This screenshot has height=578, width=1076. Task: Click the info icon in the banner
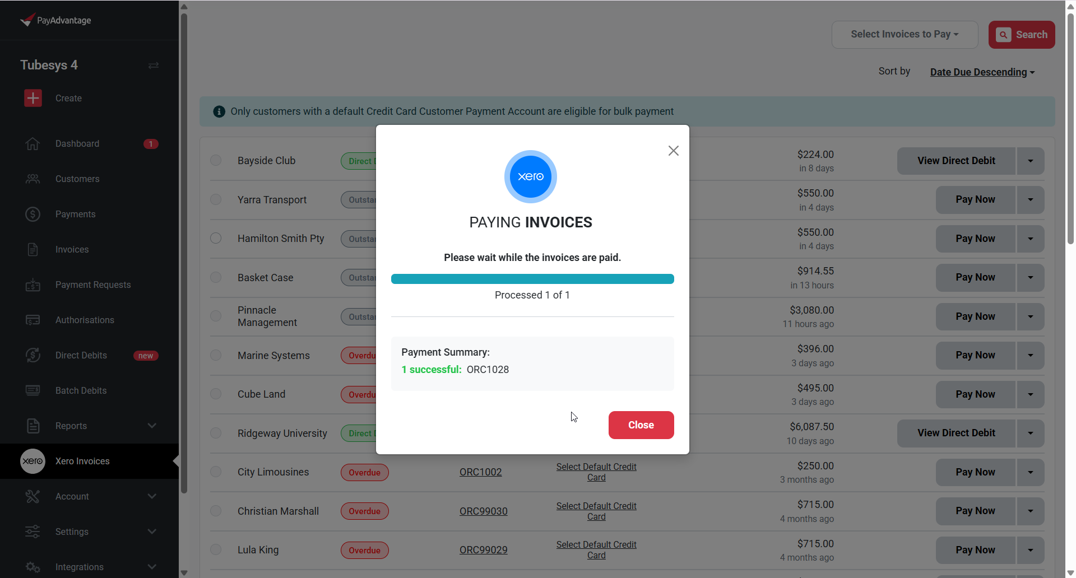point(219,111)
